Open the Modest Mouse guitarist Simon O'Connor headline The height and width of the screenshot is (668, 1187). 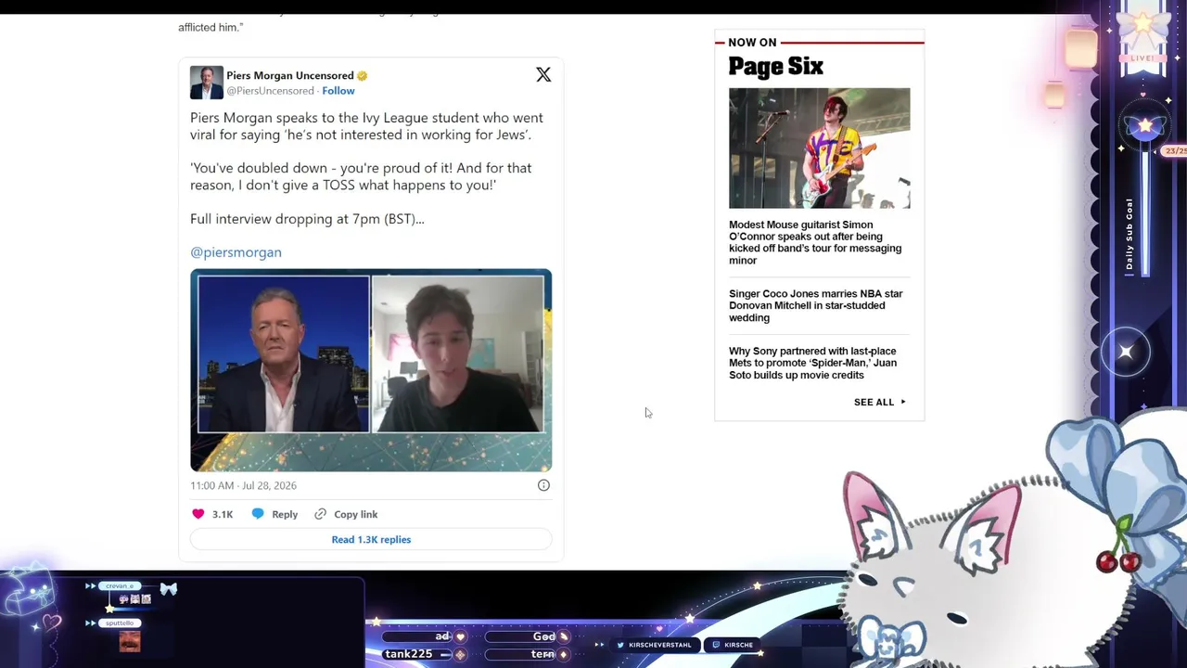(x=815, y=242)
